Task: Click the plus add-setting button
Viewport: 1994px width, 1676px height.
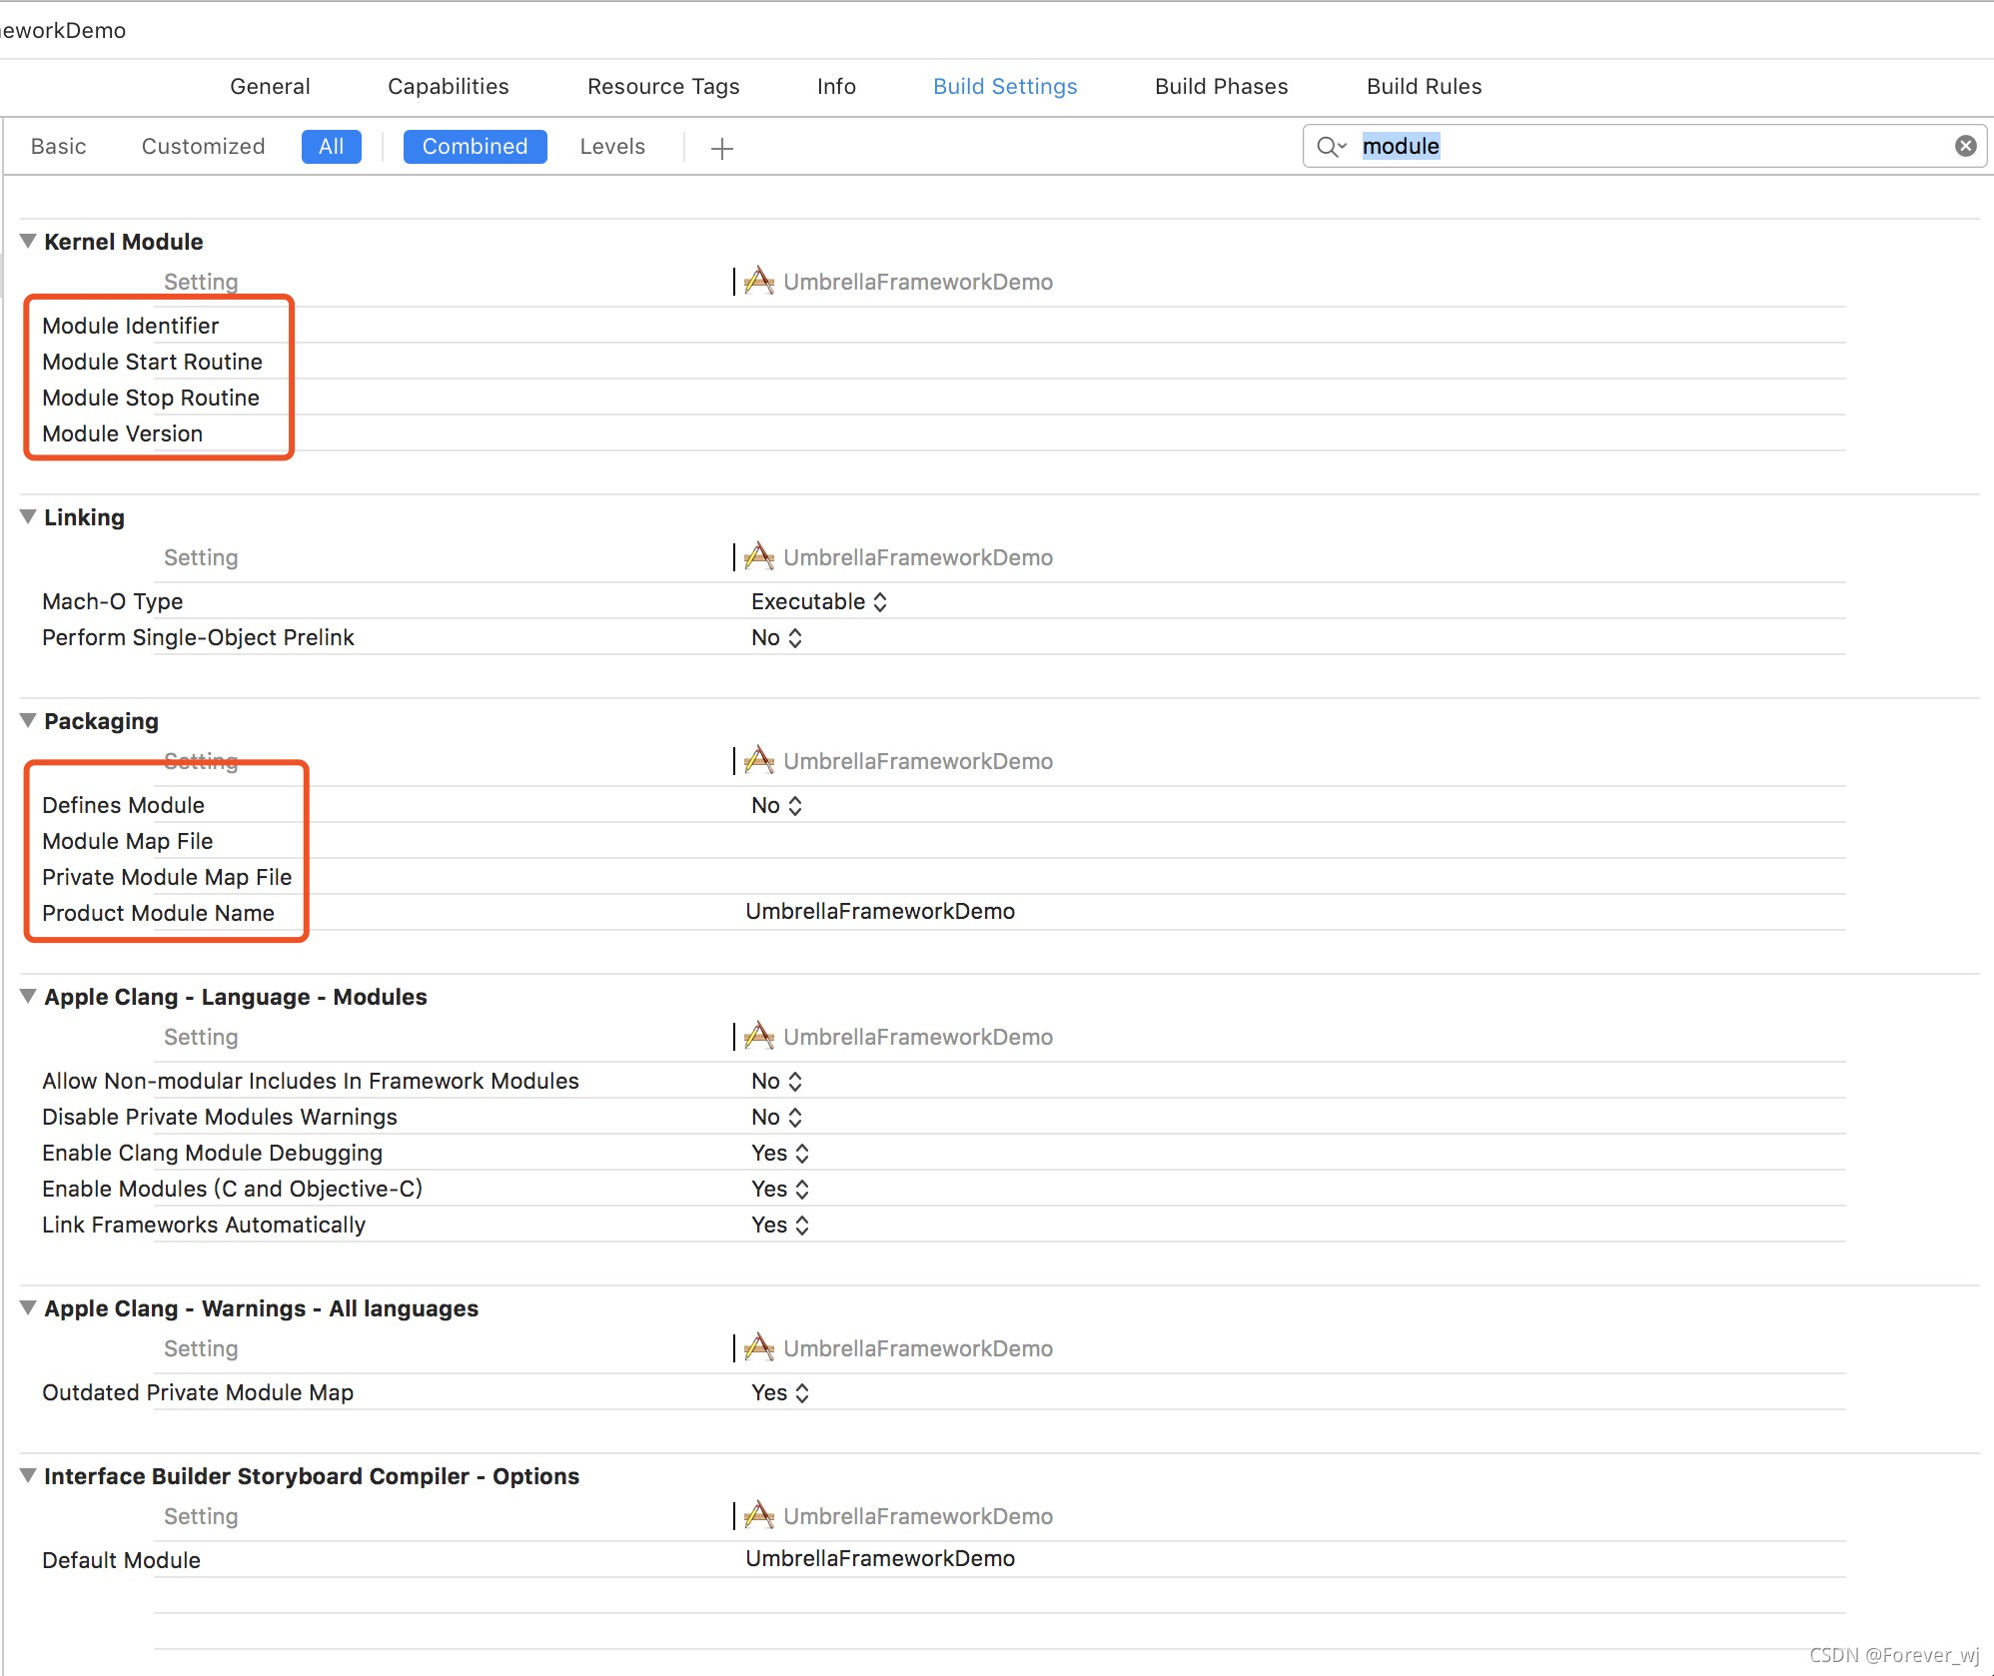Action: point(721,149)
